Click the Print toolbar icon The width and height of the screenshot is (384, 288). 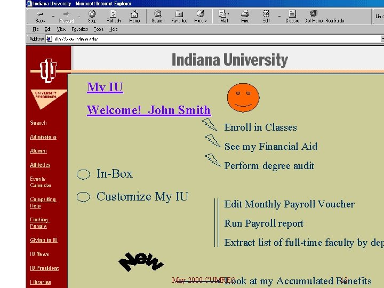point(245,13)
